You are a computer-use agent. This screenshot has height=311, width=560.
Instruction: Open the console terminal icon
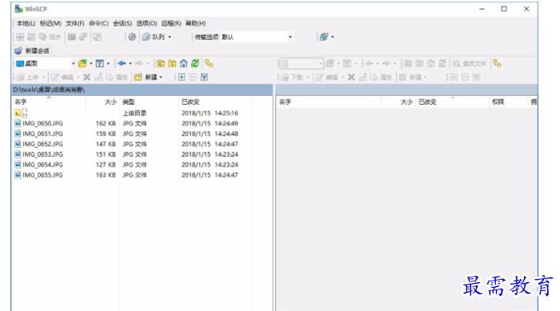pos(72,37)
